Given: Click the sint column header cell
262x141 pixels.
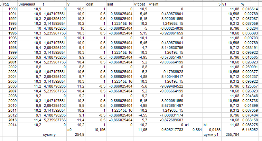Looking at the screenshot, I should tap(120, 4).
